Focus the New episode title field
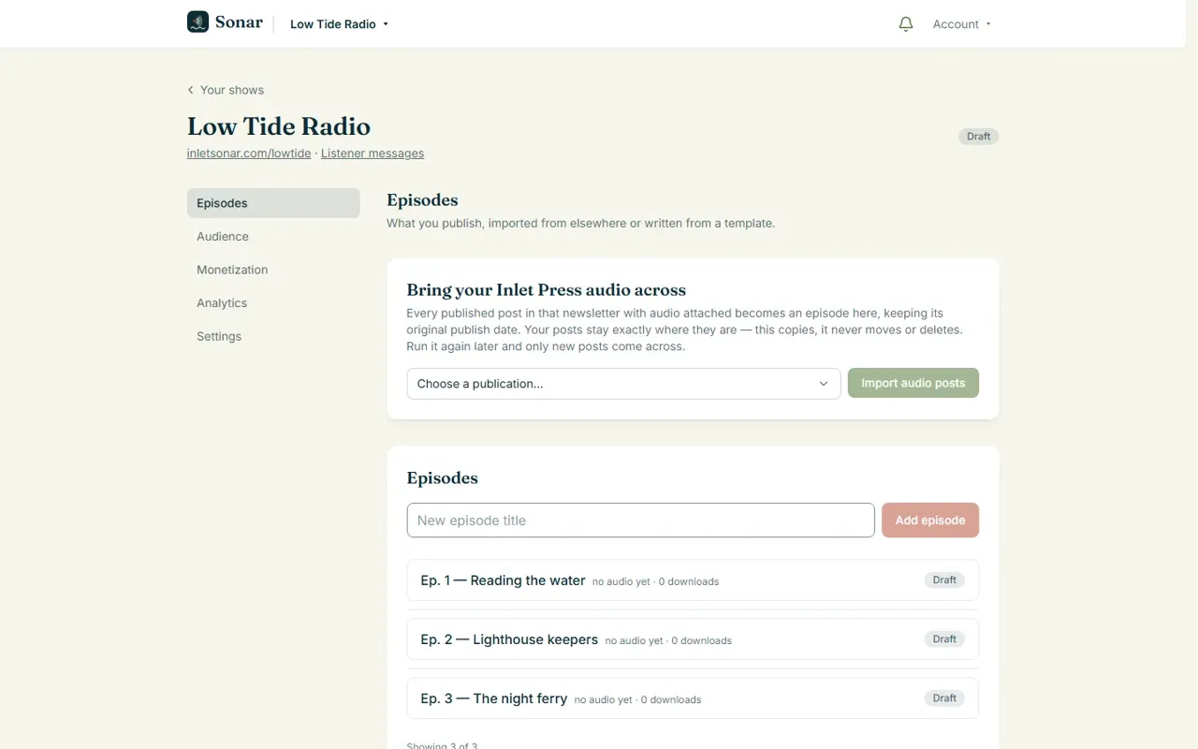The height and width of the screenshot is (749, 1198). click(641, 521)
